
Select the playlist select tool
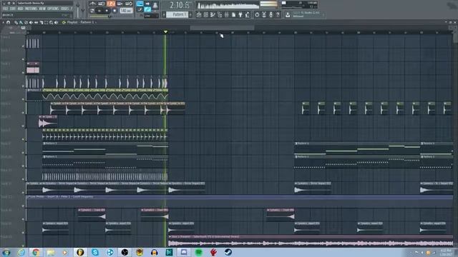[46, 22]
